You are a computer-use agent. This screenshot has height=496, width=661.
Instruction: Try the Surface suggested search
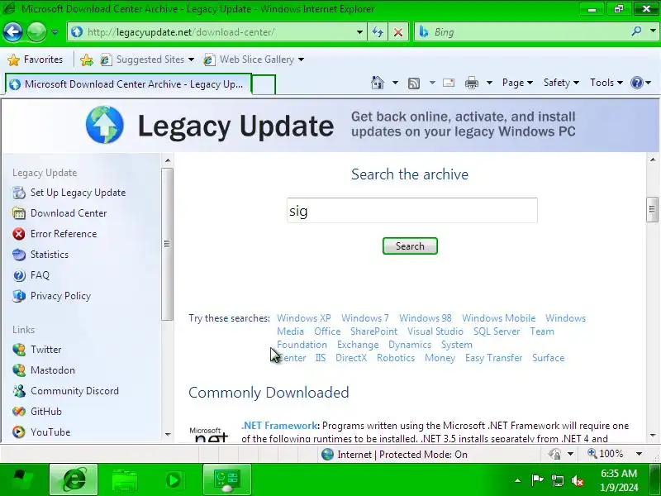coord(548,358)
